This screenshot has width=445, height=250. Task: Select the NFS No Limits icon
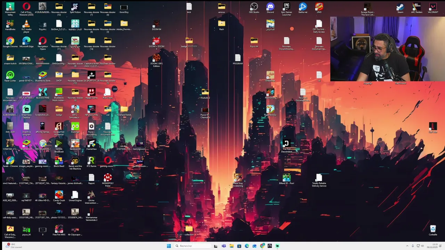point(91,110)
